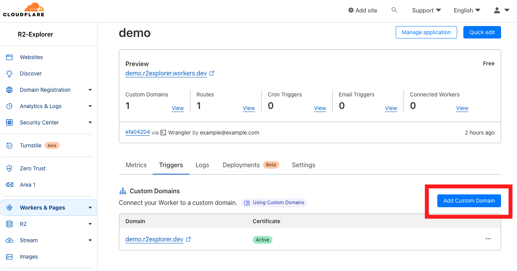Viewport: 517px width, 271px height.
Task: Click the Turnstile icon
Action: (9, 145)
